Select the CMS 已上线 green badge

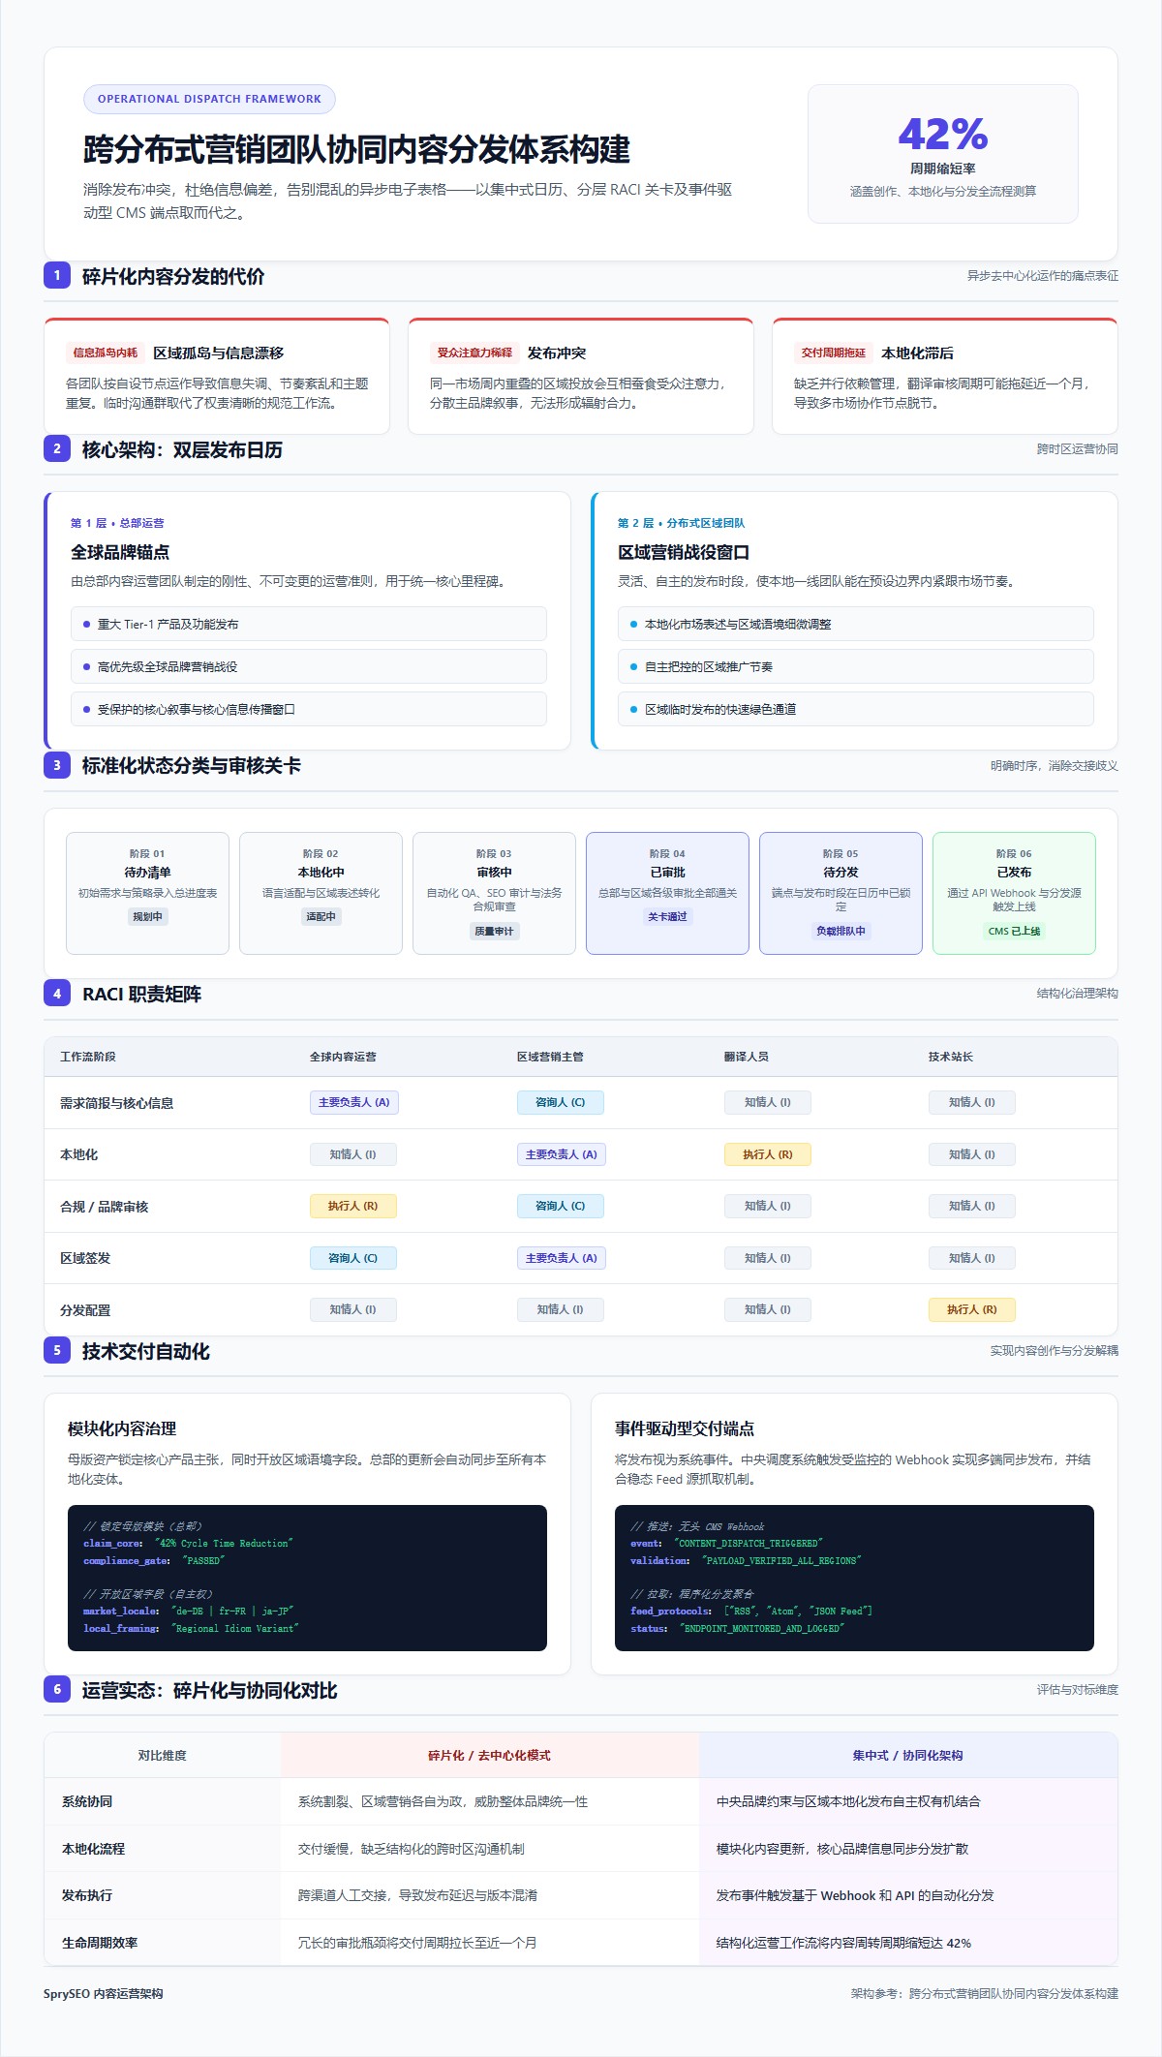click(x=1014, y=931)
